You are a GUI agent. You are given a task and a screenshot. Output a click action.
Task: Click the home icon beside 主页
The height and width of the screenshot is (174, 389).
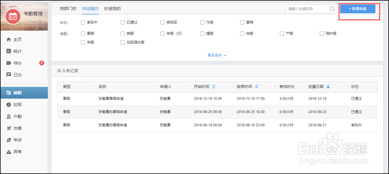(x=9, y=39)
